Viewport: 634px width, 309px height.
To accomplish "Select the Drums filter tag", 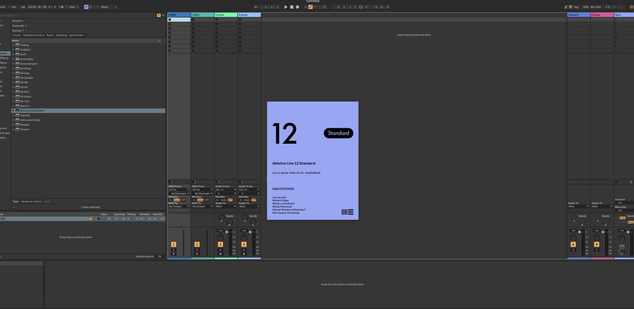I will (17, 35).
